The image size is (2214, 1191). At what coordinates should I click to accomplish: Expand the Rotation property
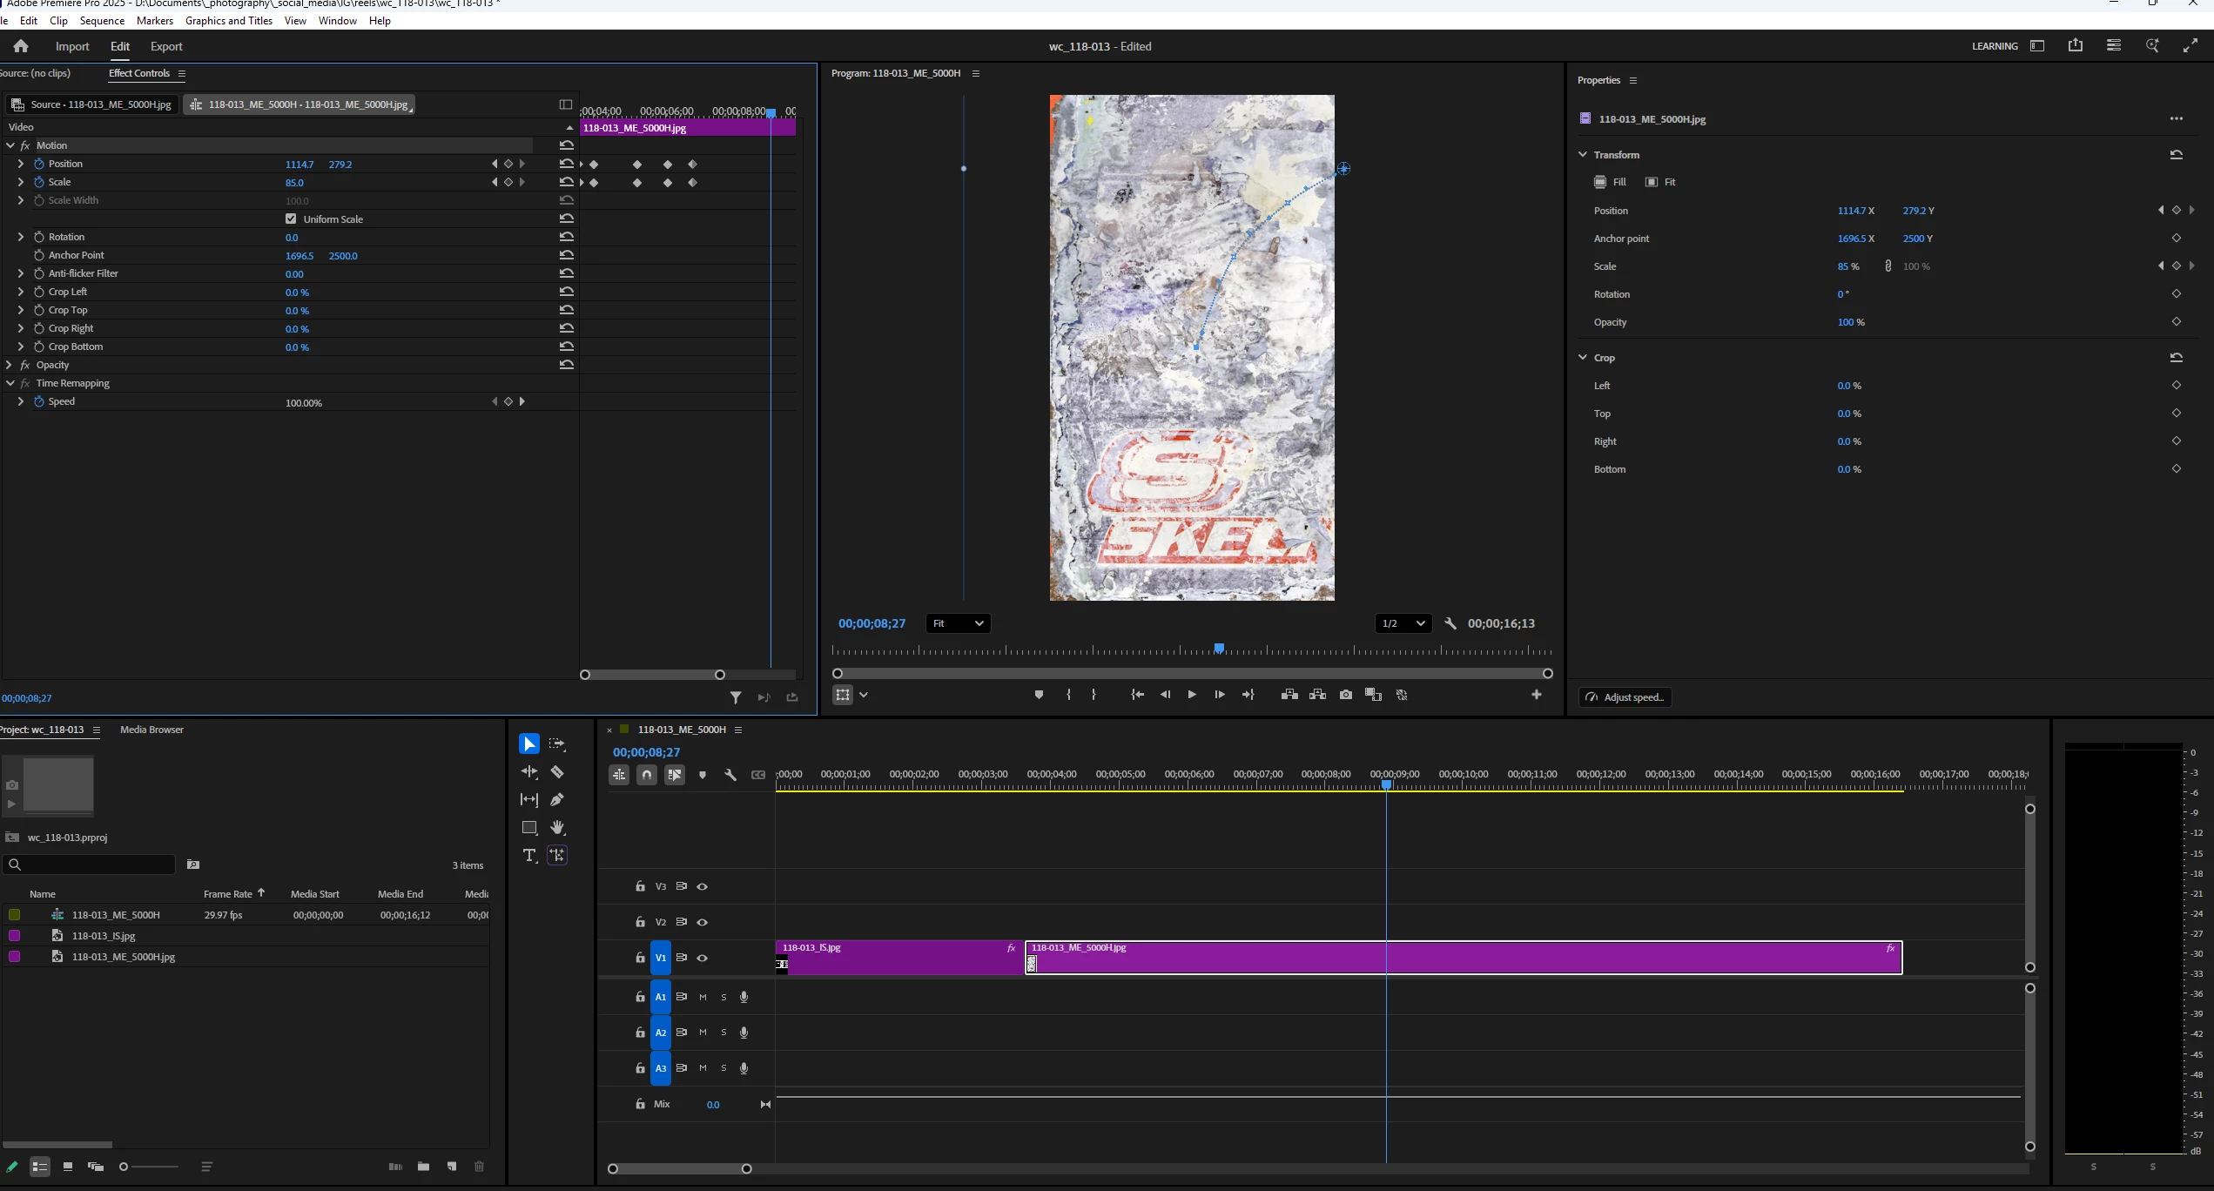(21, 237)
